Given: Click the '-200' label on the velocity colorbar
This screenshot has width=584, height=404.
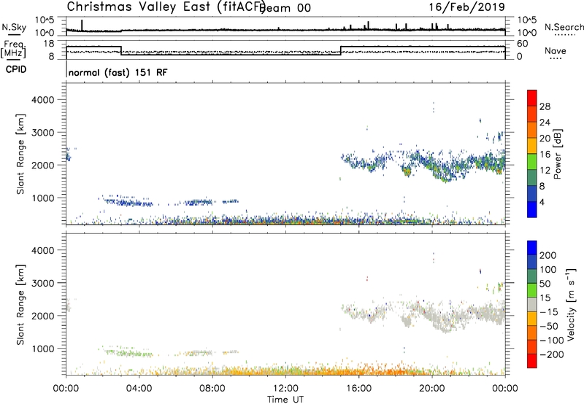Looking at the screenshot, I should click(x=551, y=354).
